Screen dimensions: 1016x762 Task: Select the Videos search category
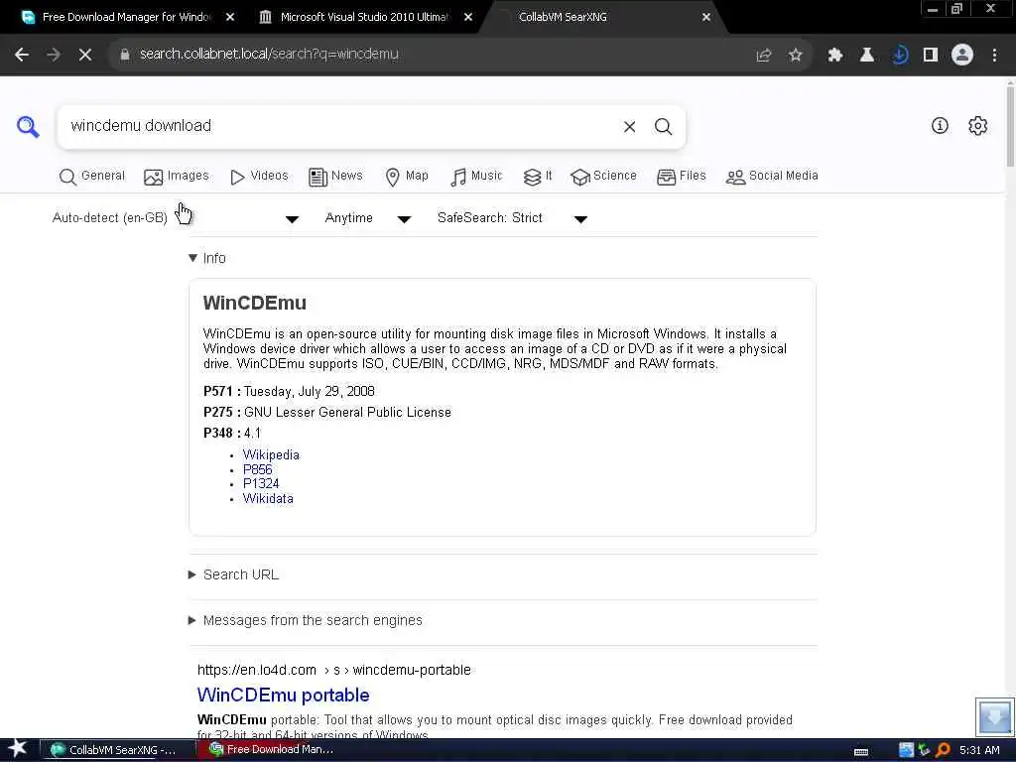[259, 177]
